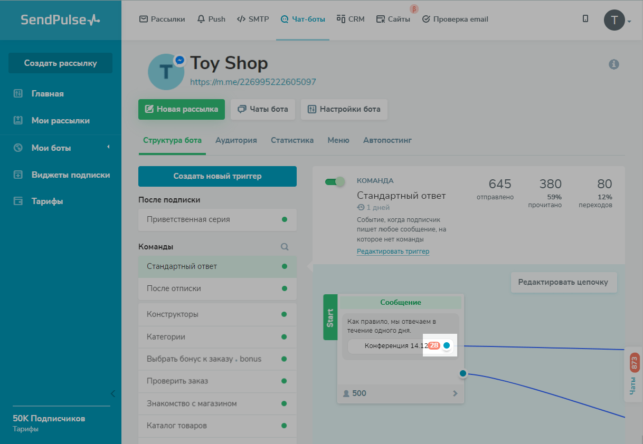Click the Toy Shop bot avatar
Image resolution: width=643 pixels, height=444 pixels.
tap(166, 72)
